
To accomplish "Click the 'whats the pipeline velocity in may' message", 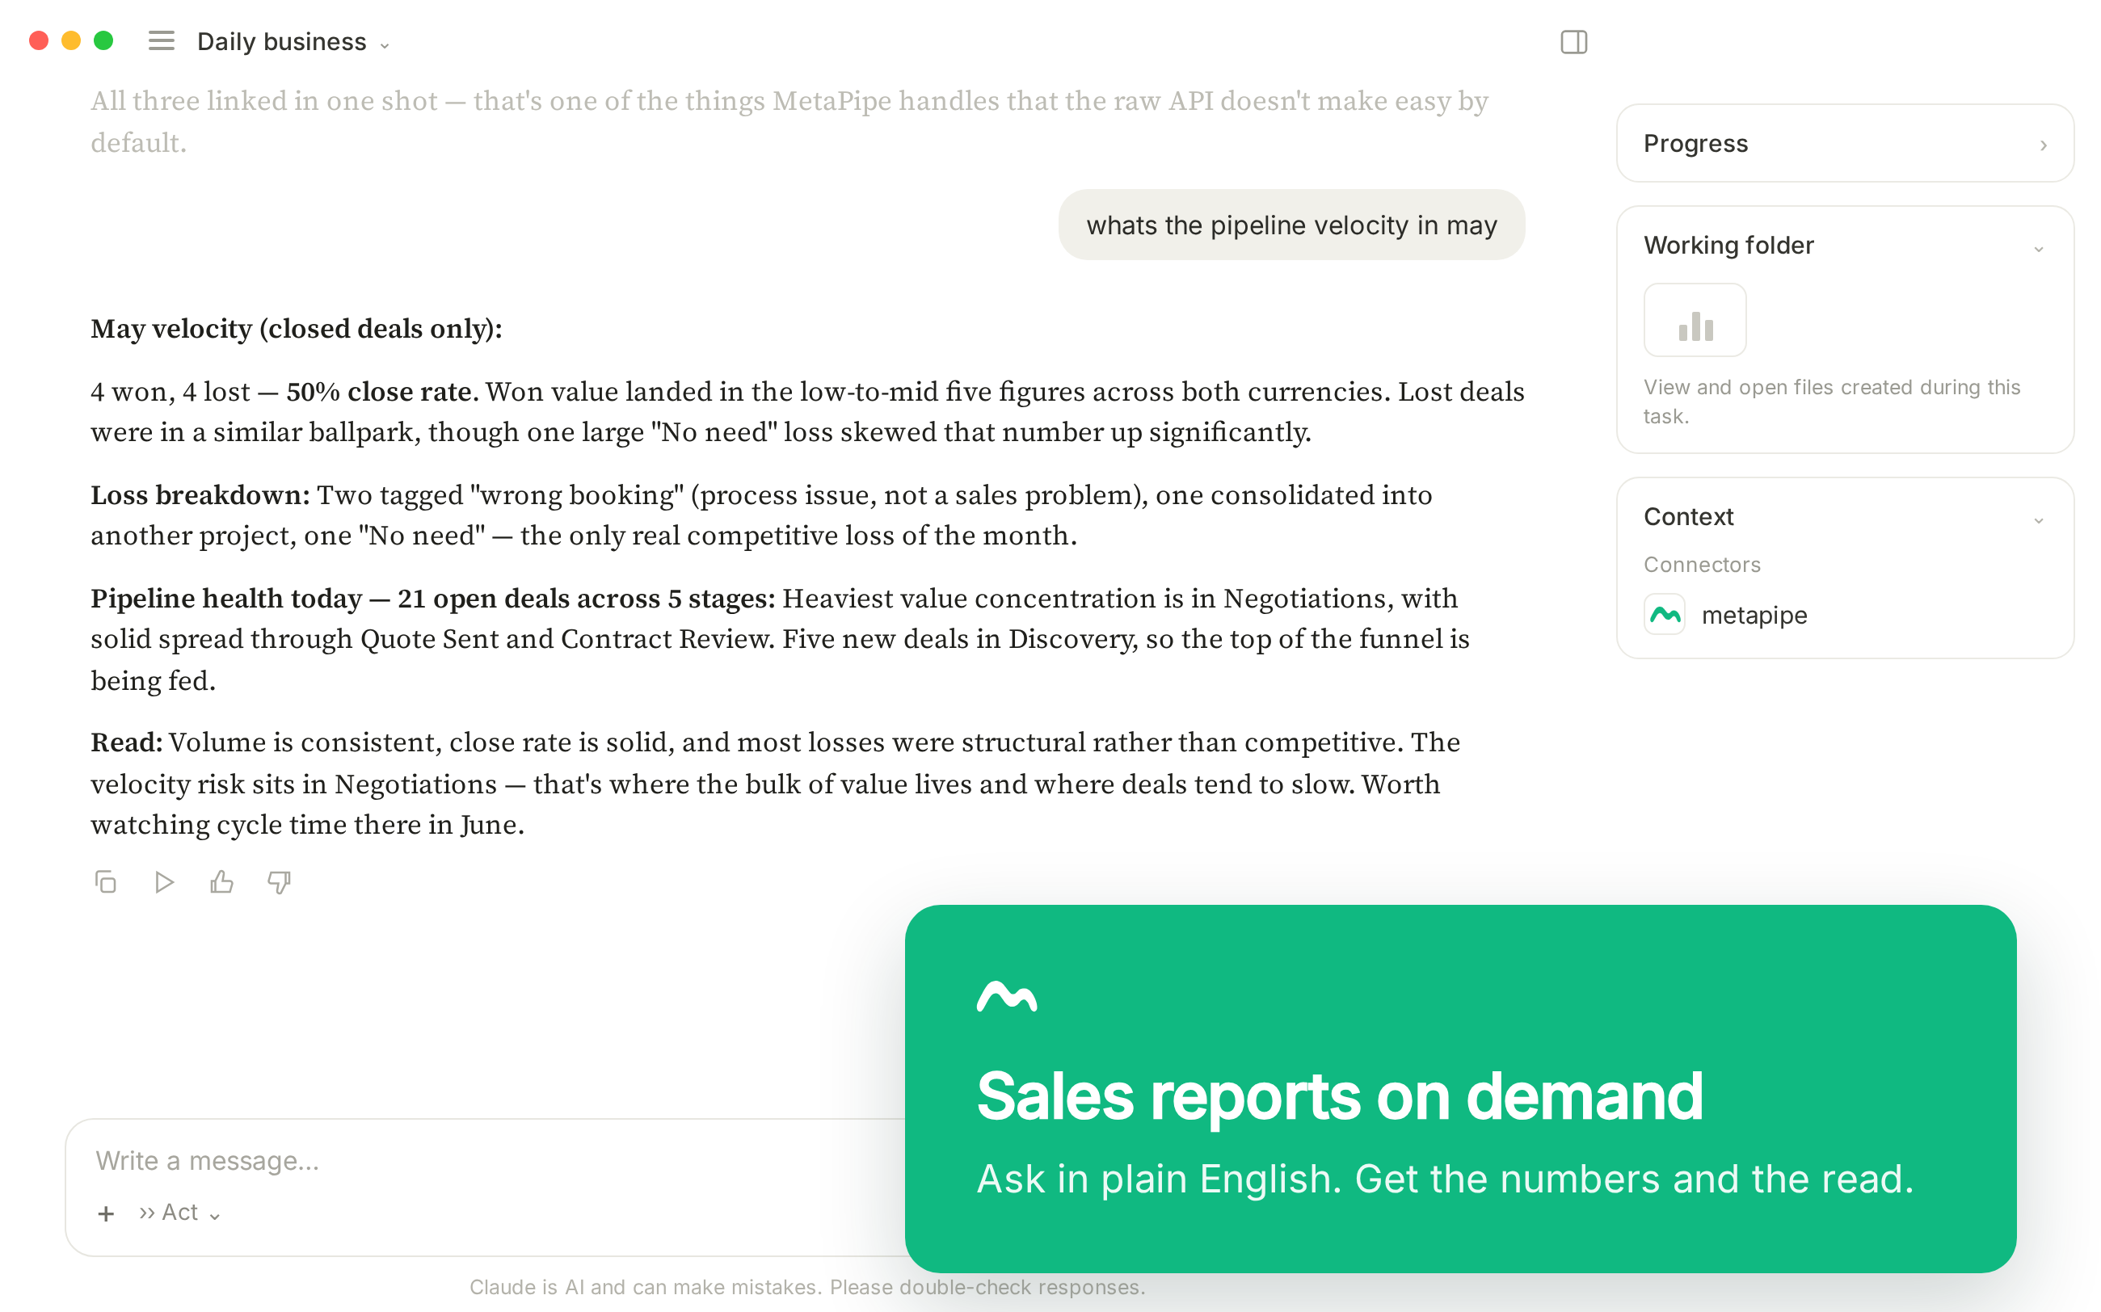I will coord(1291,225).
